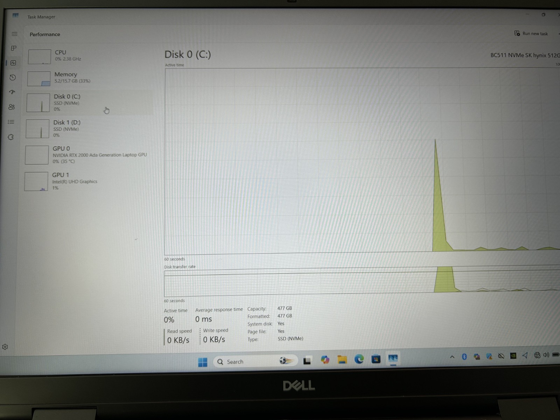Click the GPU 1 mini graph thumbnail

36,181
